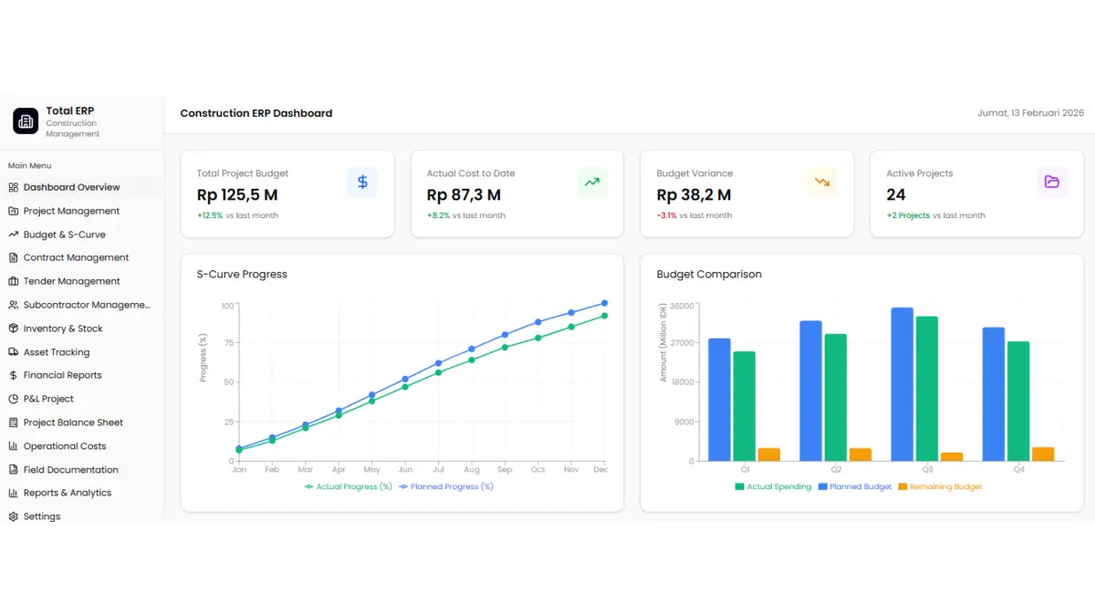Go to Budget & S-Curve menu item
The height and width of the screenshot is (616, 1095).
pos(64,235)
